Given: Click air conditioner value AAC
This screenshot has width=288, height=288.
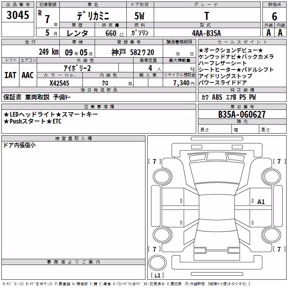Looking at the screenshot, I should click(x=28, y=75).
